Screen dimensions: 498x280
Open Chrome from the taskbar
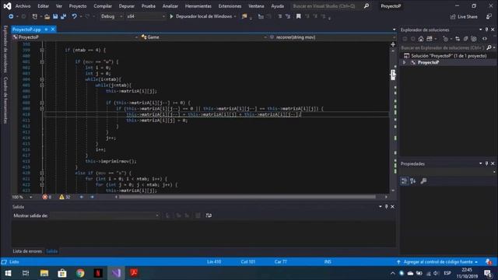click(80, 273)
